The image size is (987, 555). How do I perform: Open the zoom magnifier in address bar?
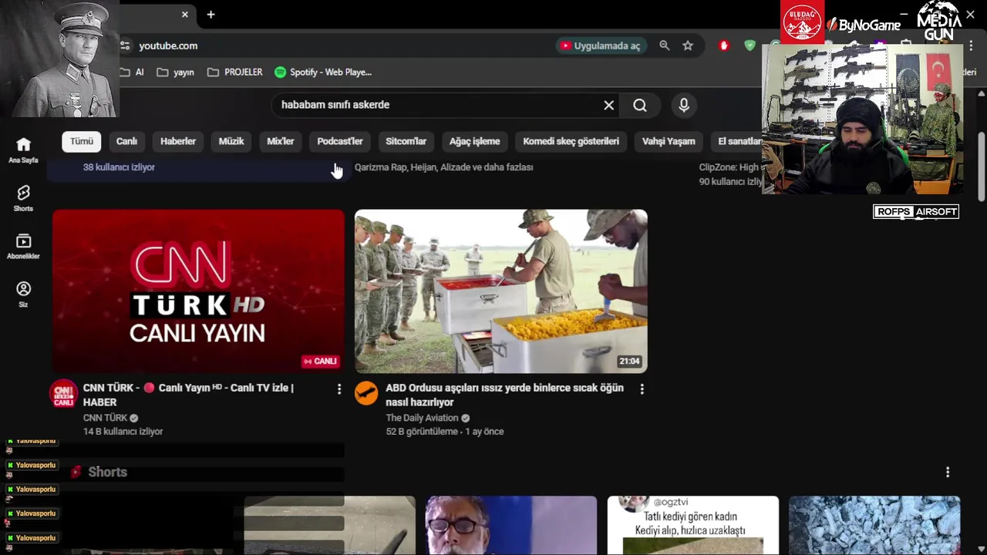pos(665,45)
